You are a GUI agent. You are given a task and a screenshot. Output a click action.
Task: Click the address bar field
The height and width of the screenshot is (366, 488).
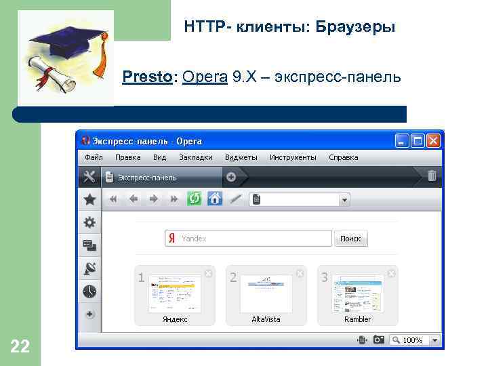pyautogui.click(x=300, y=199)
